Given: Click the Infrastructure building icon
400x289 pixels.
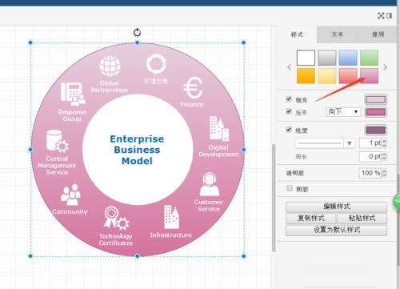Looking at the screenshot, I should [171, 217].
